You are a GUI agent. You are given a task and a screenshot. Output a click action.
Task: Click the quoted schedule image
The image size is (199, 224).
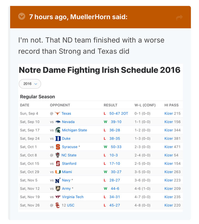(x=100, y=137)
